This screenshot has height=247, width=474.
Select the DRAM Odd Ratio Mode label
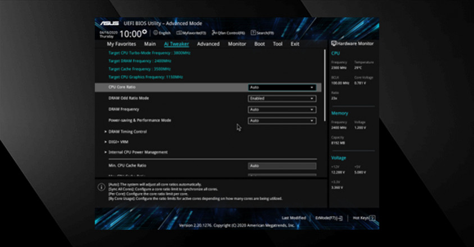click(x=129, y=99)
